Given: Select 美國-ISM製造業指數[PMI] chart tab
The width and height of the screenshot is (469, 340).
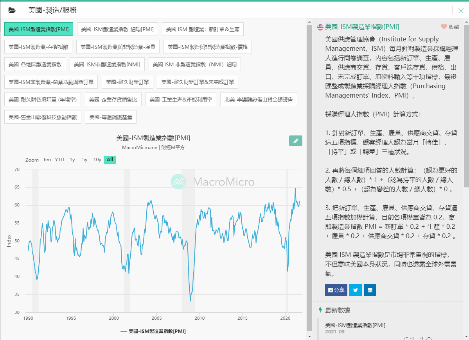Looking at the screenshot, I should point(39,29).
